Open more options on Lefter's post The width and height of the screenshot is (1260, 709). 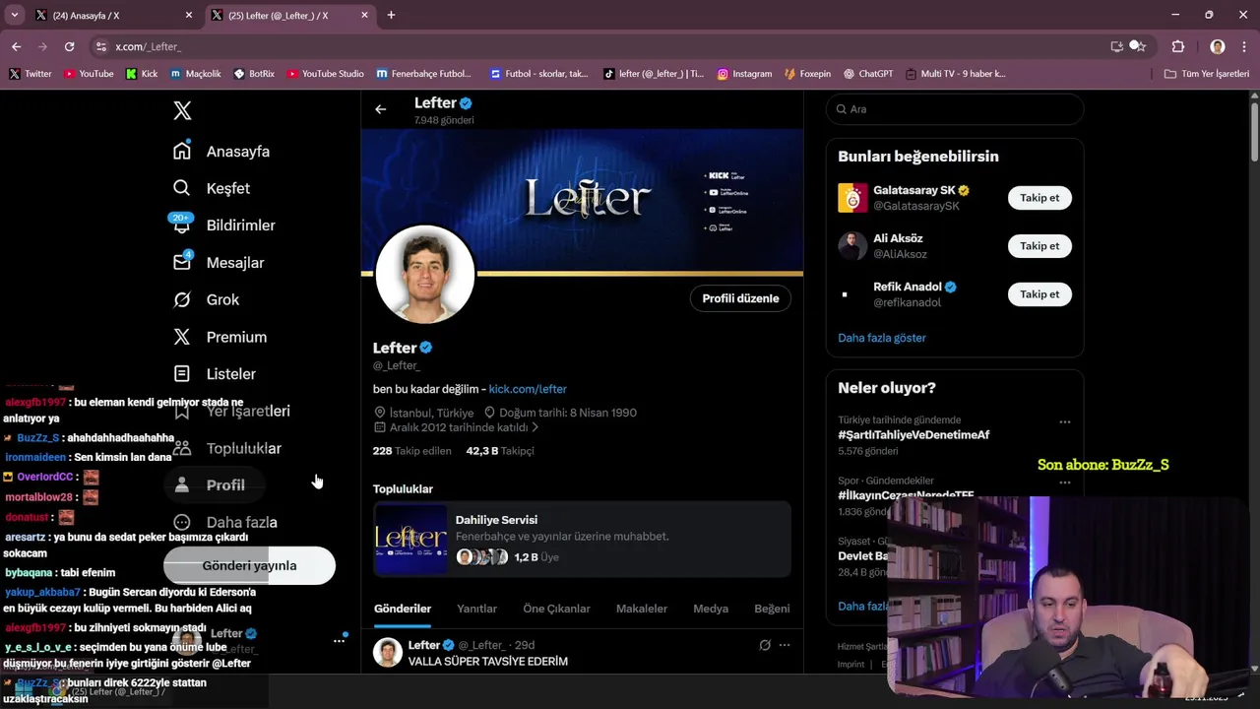coord(785,645)
